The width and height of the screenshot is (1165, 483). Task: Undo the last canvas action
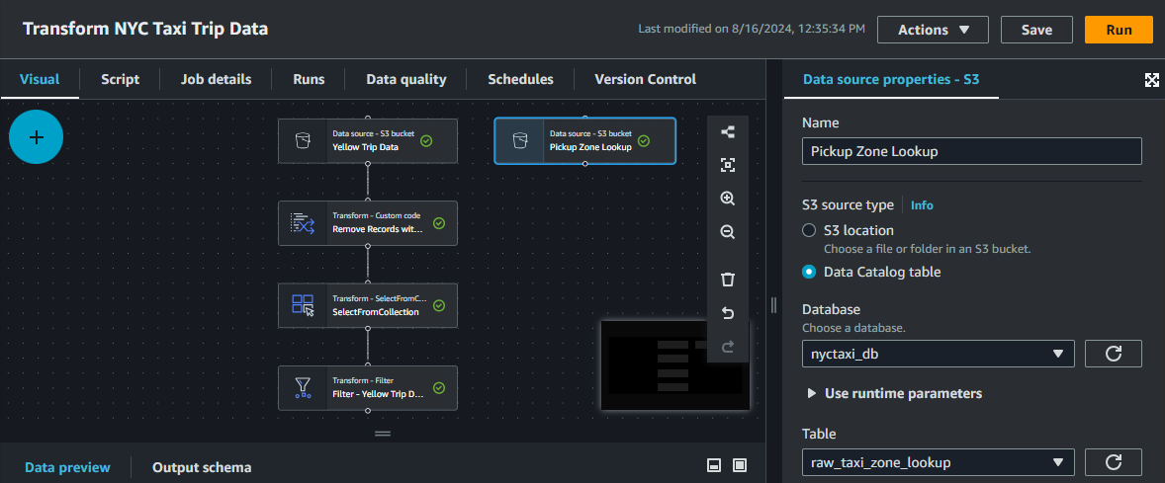[728, 313]
